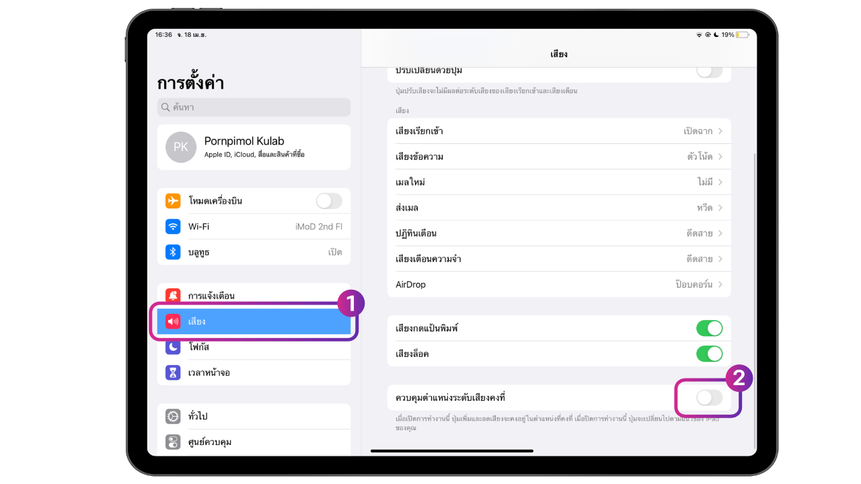The width and height of the screenshot is (861, 484).
Task: Tap the Focus moon icon
Action: [173, 347]
